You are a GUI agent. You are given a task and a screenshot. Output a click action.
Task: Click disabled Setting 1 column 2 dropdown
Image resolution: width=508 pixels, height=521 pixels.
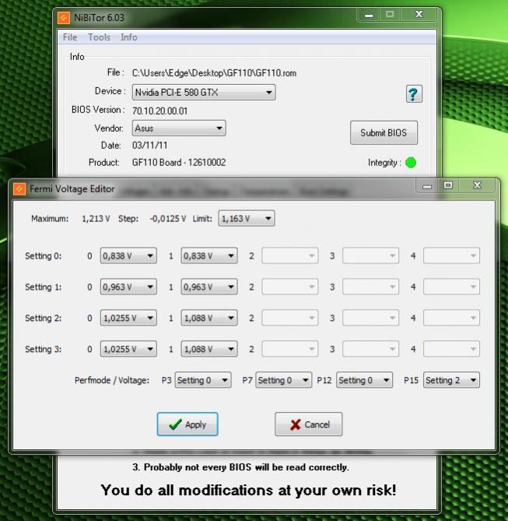click(x=290, y=287)
